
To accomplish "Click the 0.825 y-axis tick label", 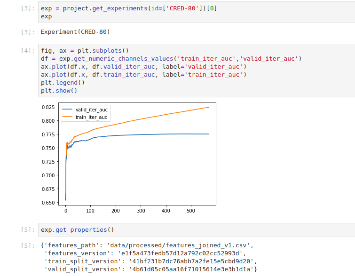I will tap(48, 107).
